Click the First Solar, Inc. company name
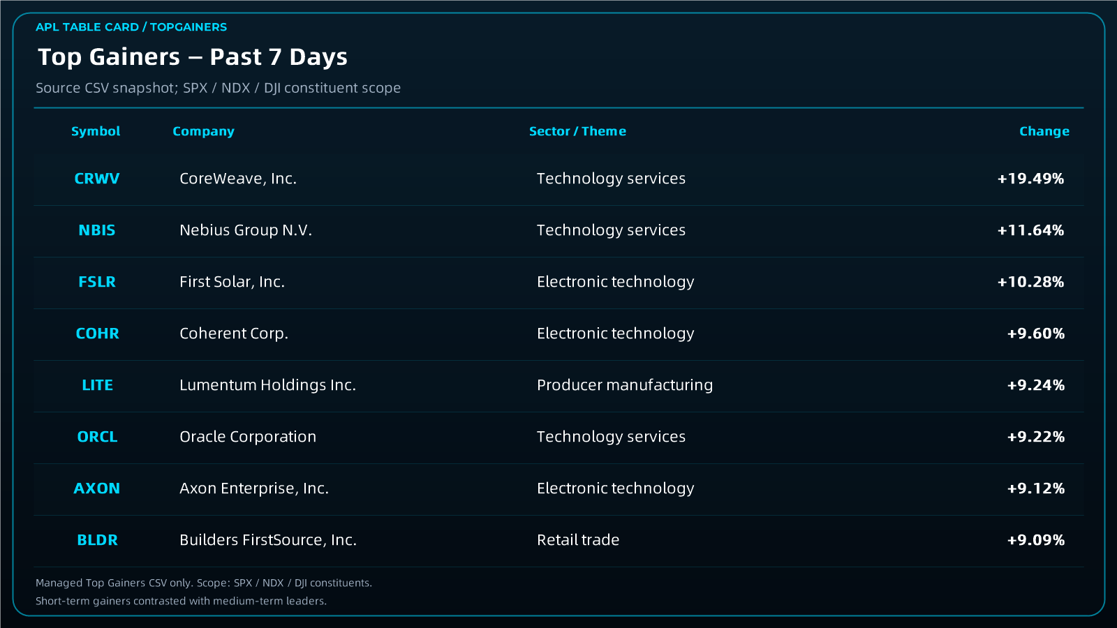The width and height of the screenshot is (1117, 628). tap(232, 282)
